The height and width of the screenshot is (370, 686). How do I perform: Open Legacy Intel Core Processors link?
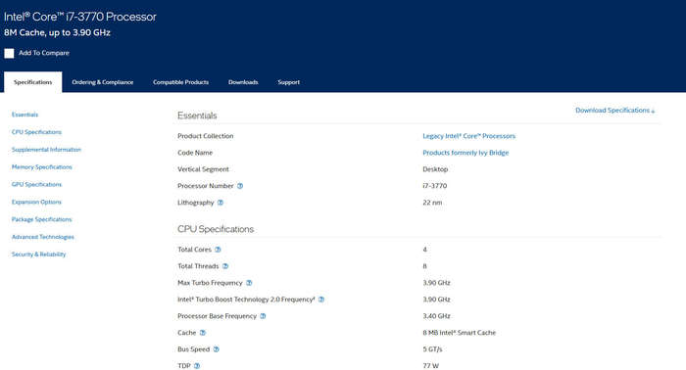pyautogui.click(x=469, y=136)
